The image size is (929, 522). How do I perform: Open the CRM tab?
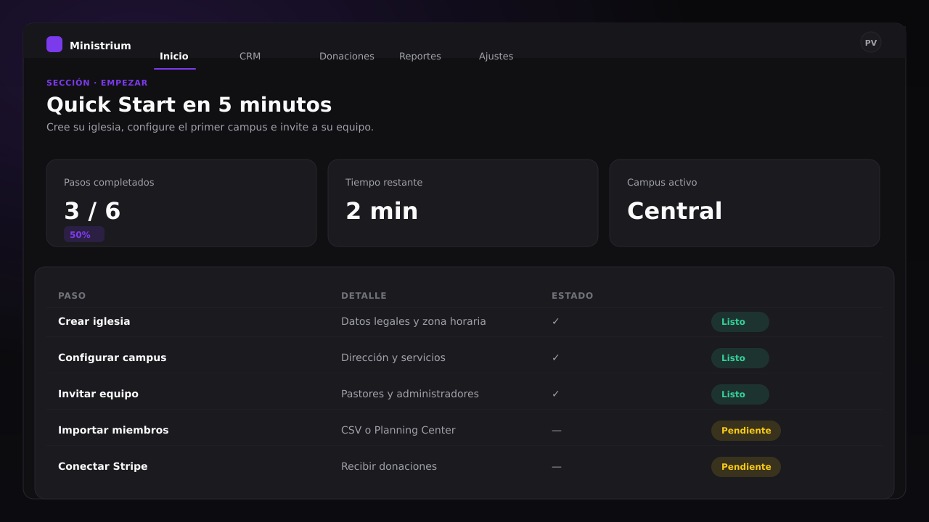(250, 56)
